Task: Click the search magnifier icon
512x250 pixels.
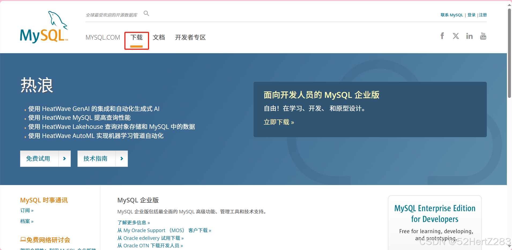Action: [146, 13]
